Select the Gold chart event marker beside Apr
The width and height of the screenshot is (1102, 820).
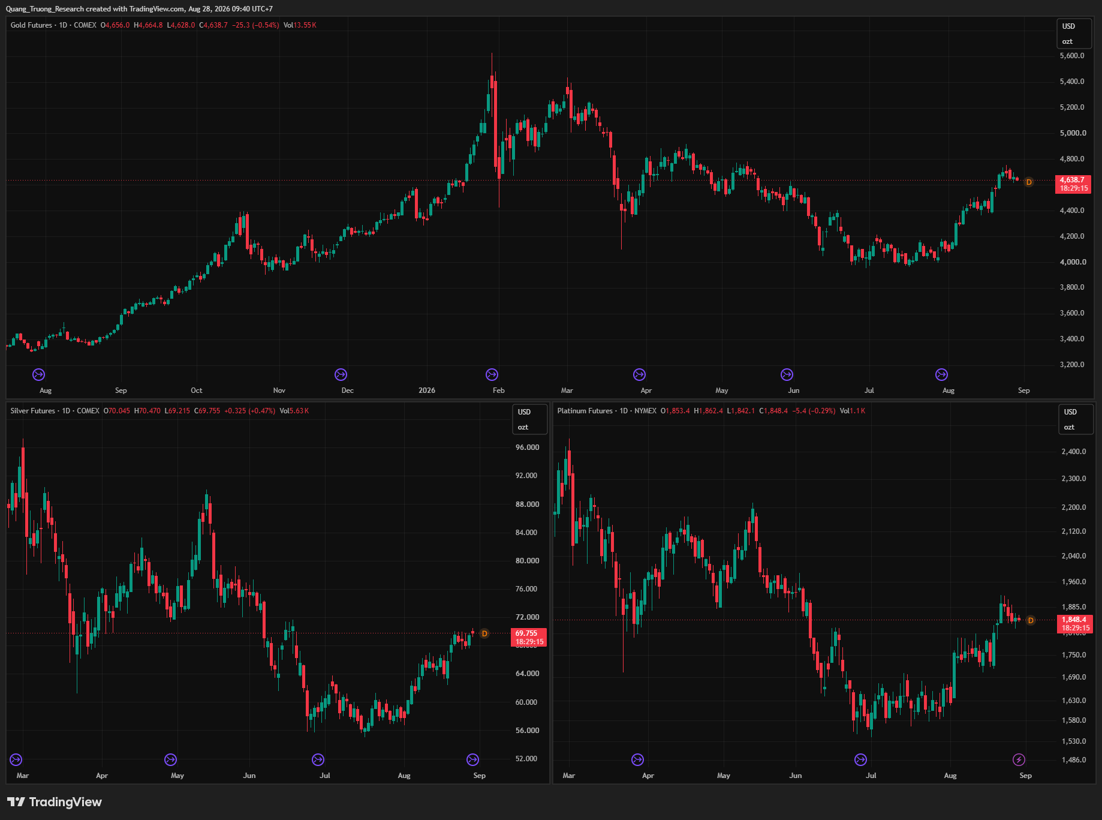[639, 375]
